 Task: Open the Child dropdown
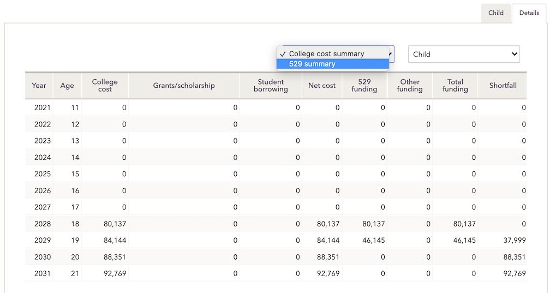click(464, 54)
